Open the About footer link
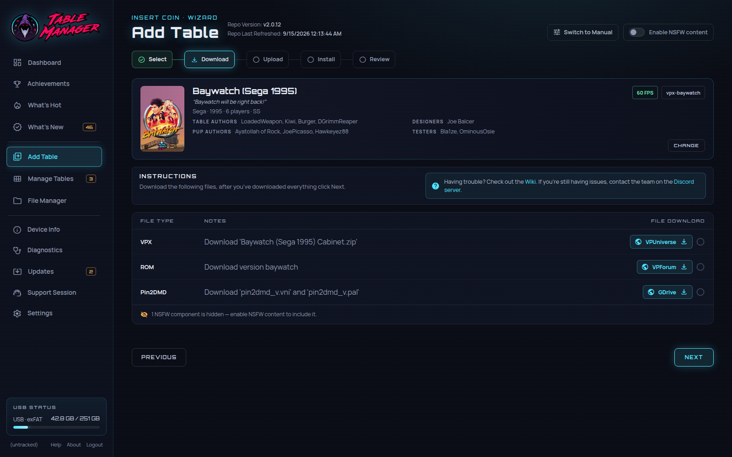 click(x=74, y=445)
